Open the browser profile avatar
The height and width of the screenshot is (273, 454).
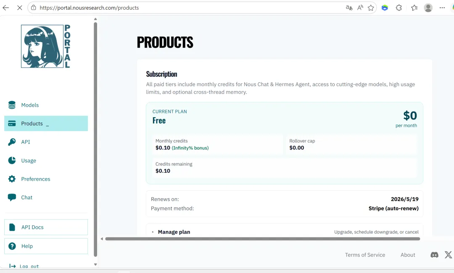click(428, 8)
